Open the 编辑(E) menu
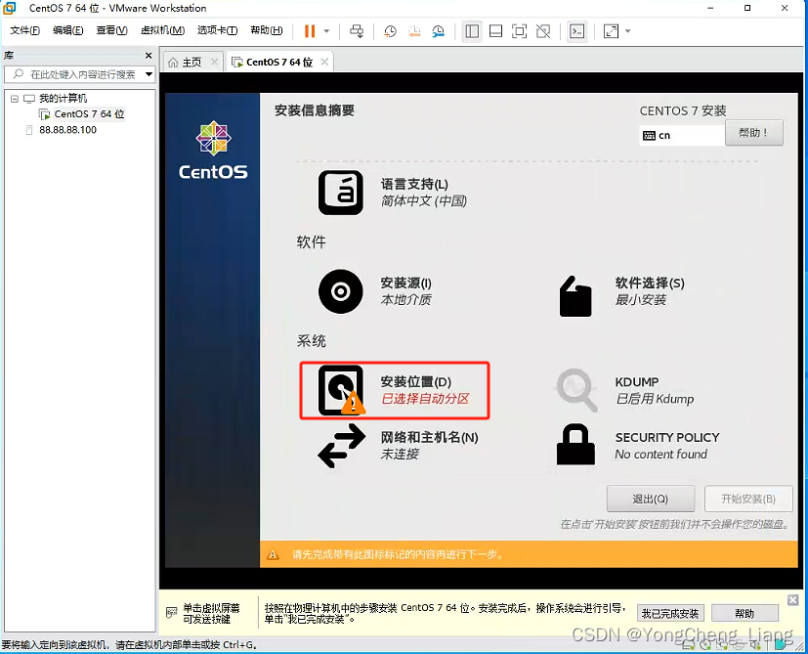 pos(68,30)
